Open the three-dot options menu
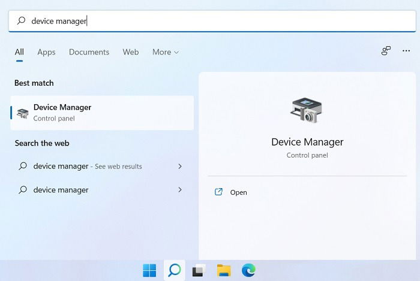Screen dimensions: 420x281 (406, 51)
